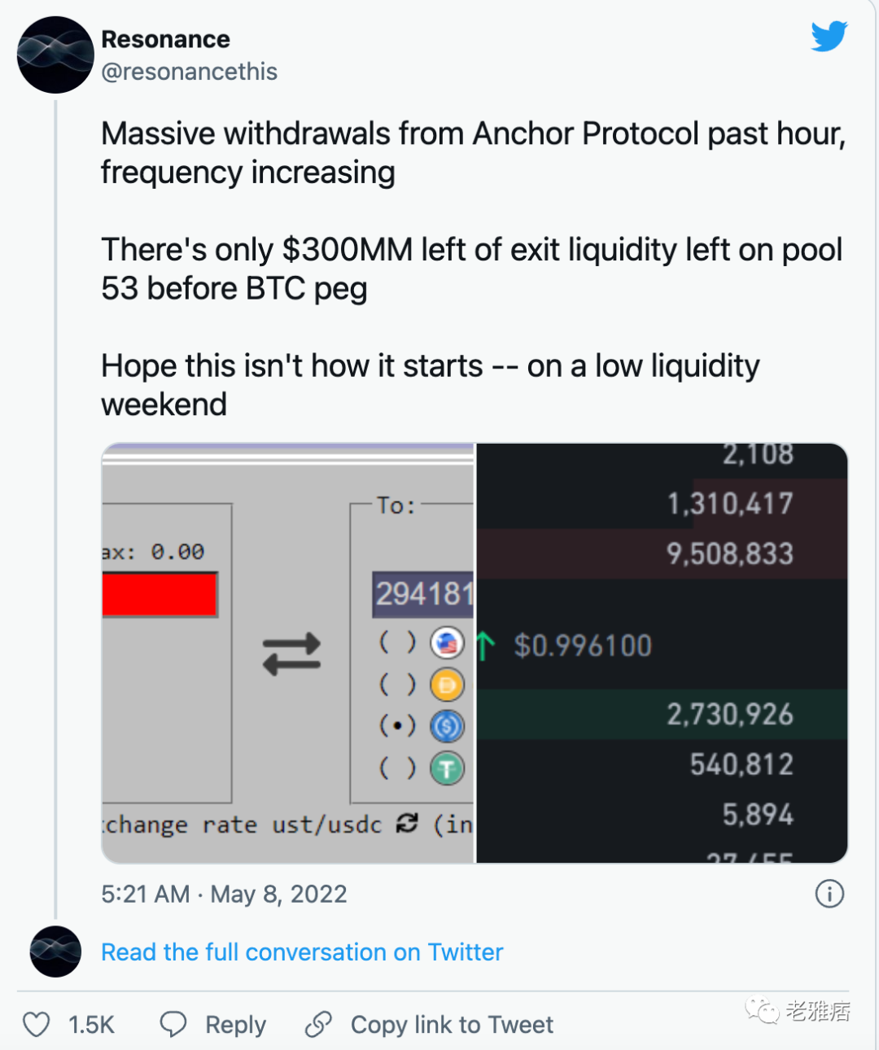Click the red bar in swap panel

tap(160, 594)
